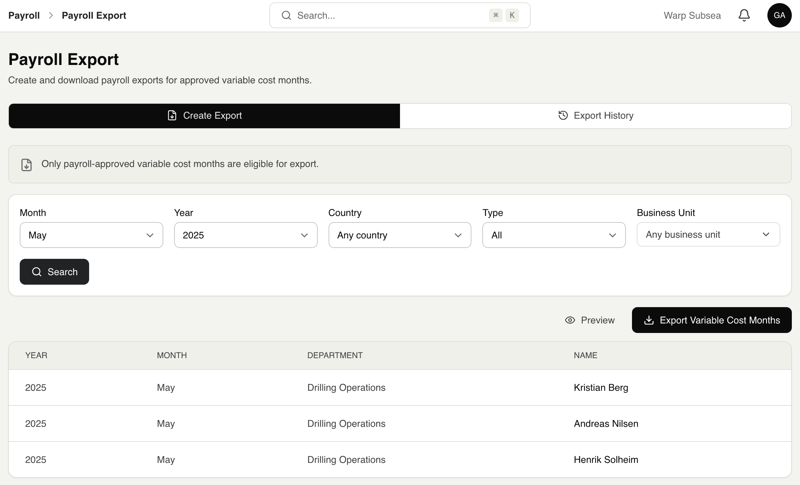Click the Payroll Export breadcrumb
The height and width of the screenshot is (485, 800).
[94, 15]
